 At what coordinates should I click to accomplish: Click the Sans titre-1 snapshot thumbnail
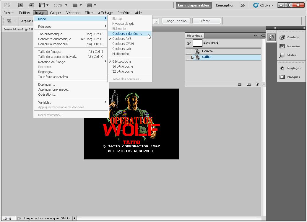[x=198, y=43]
